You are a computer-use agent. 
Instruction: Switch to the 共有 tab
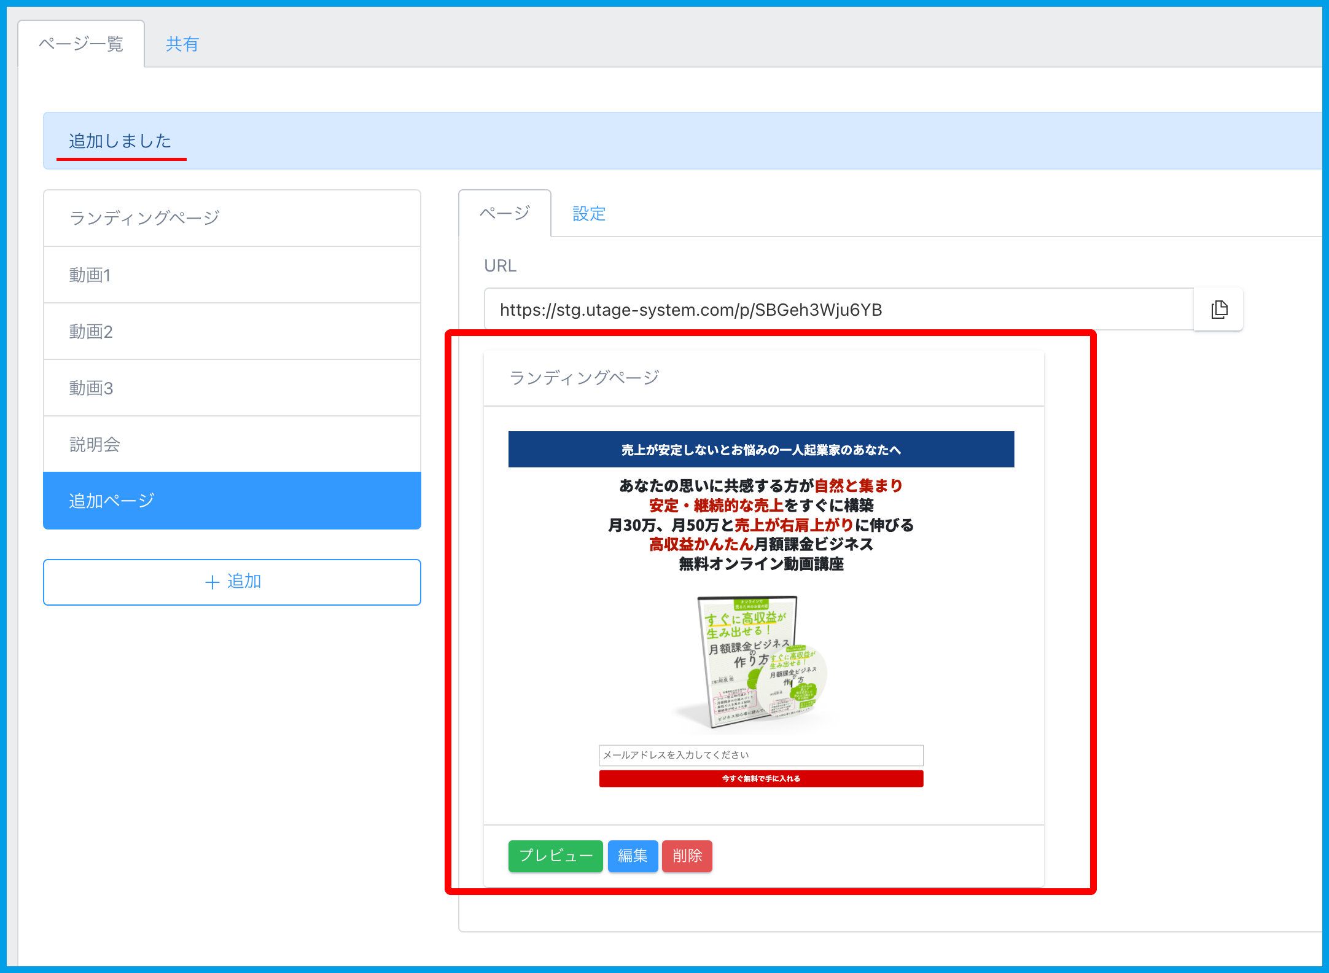pos(182,44)
